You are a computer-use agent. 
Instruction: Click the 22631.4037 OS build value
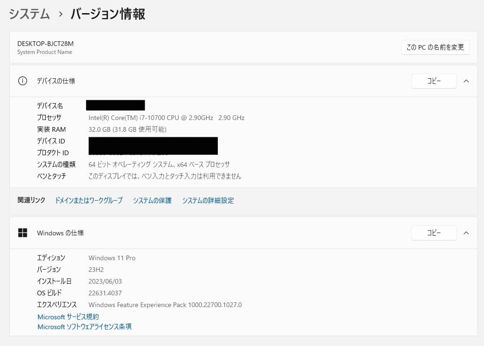[x=105, y=293]
